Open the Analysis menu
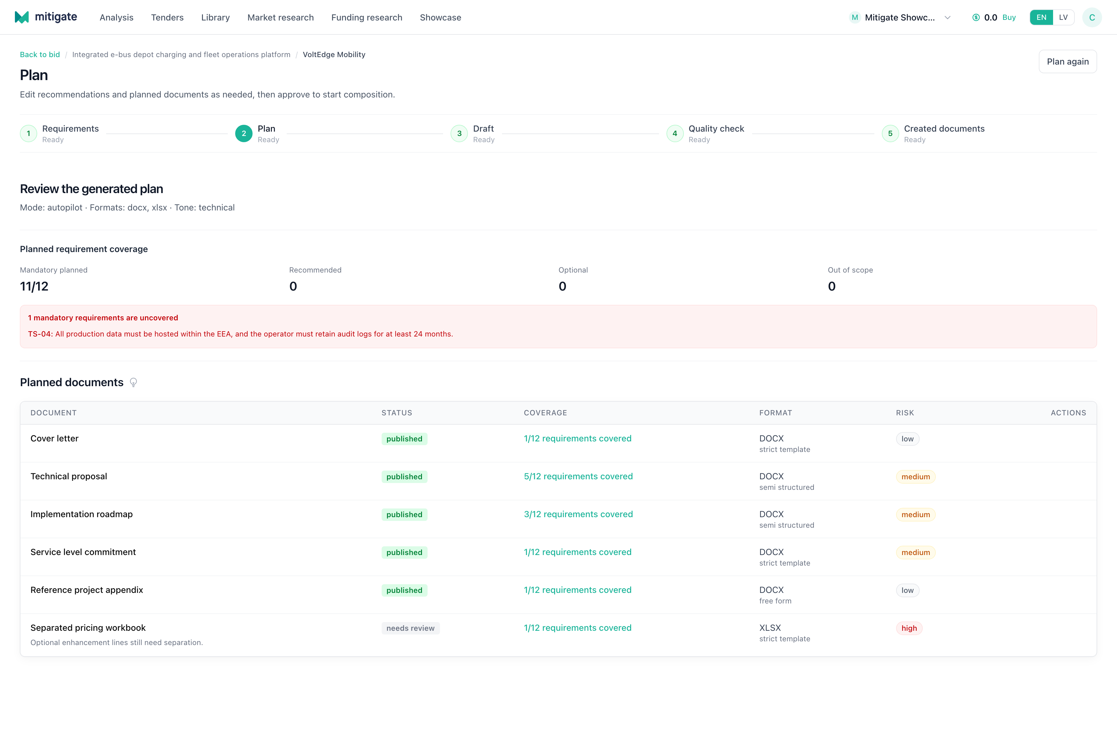The image size is (1117, 745). tap(116, 18)
